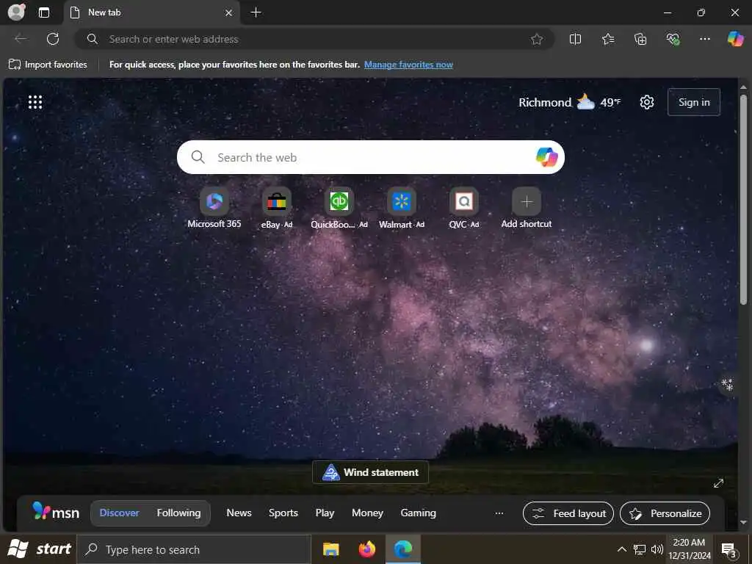Open the tab actions menu icon
Viewport: 752px width, 564px height.
click(43, 12)
